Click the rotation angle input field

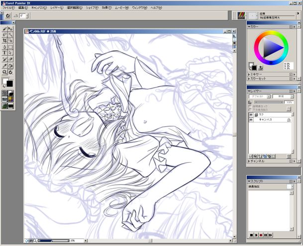tap(23, 16)
